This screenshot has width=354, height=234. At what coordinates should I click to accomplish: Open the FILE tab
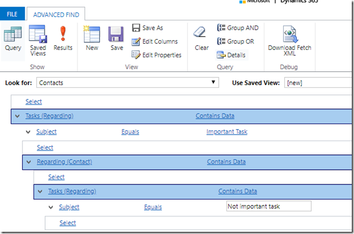coord(12,14)
